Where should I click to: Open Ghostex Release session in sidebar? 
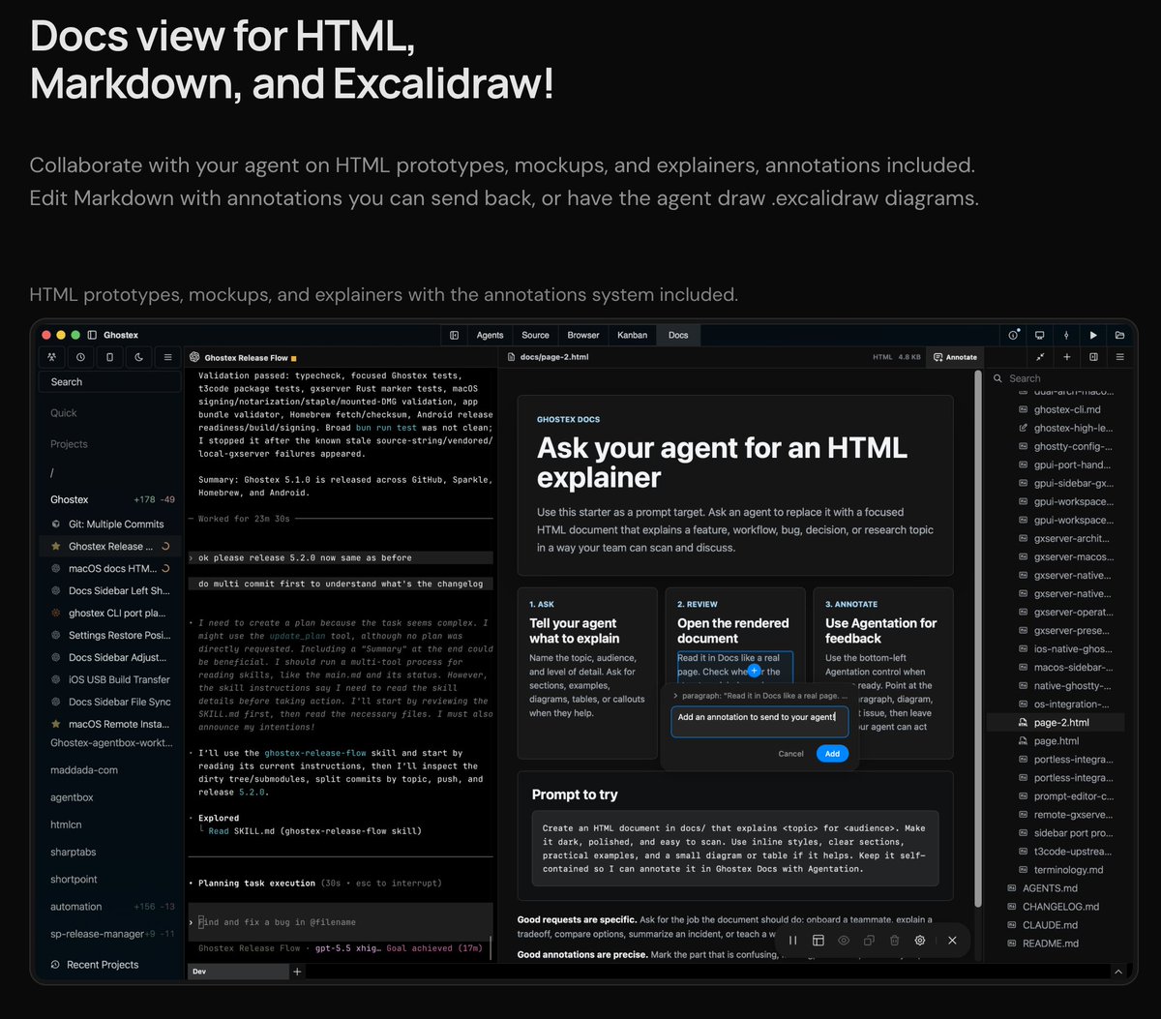[110, 547]
